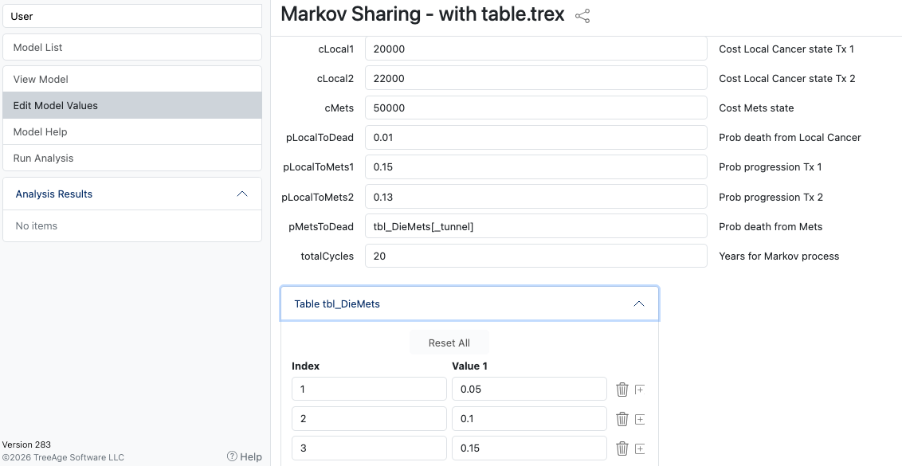Click the Reset All button

[449, 343]
